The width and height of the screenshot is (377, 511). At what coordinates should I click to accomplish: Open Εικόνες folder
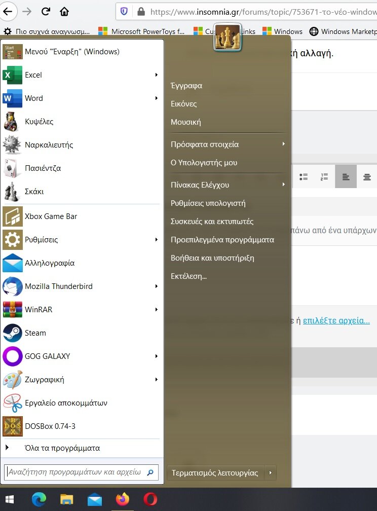[x=184, y=104]
